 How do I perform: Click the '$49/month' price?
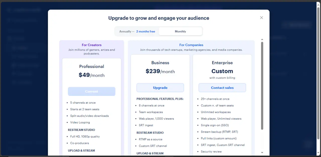tap(92, 75)
